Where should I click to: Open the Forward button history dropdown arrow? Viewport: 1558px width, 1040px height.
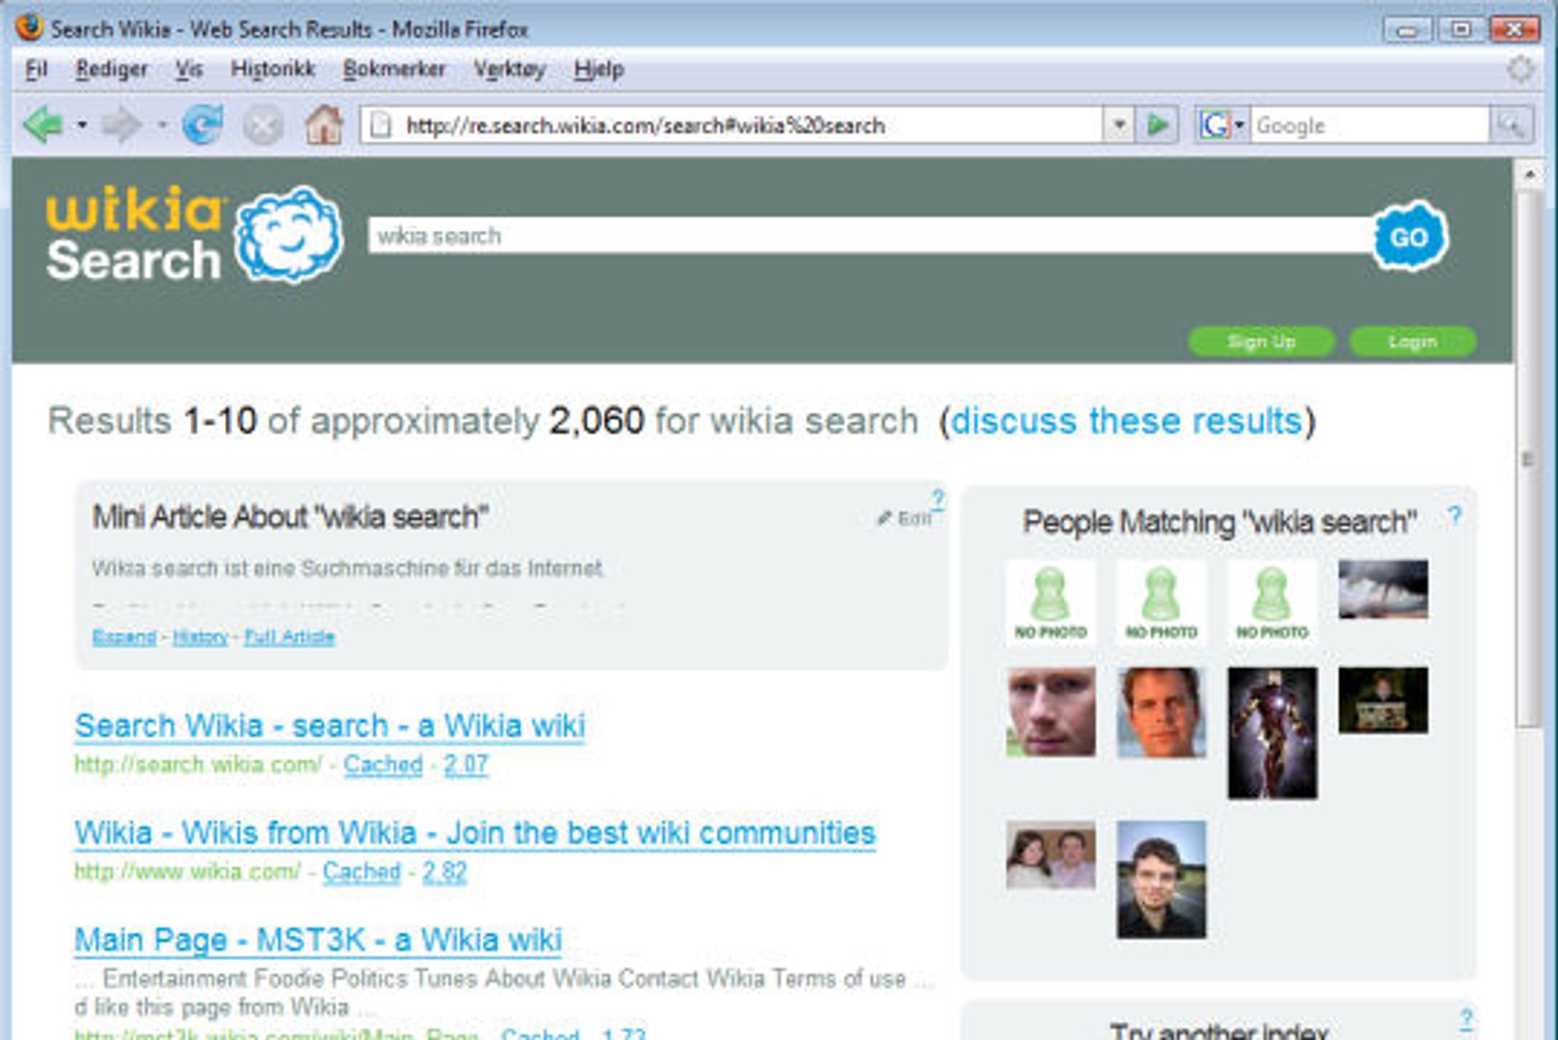(x=162, y=125)
